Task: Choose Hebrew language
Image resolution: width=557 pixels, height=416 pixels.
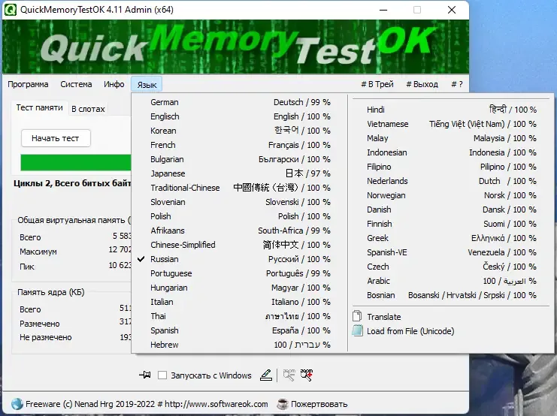Action: (x=240, y=345)
